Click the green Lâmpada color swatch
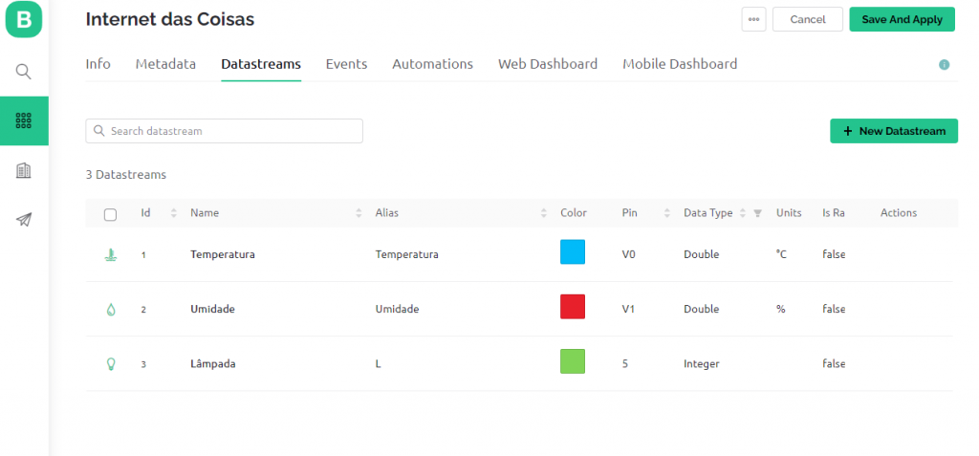This screenshot has width=979, height=456. (x=573, y=361)
